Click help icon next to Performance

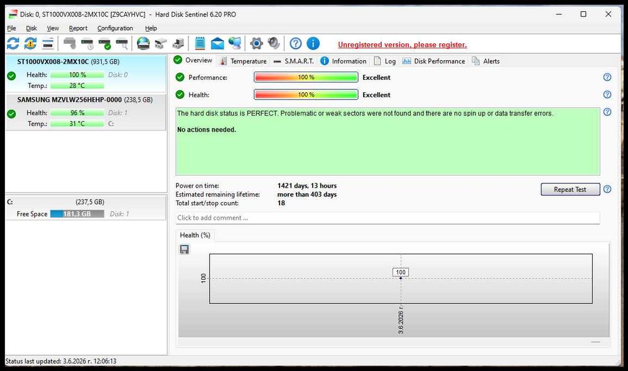[607, 77]
